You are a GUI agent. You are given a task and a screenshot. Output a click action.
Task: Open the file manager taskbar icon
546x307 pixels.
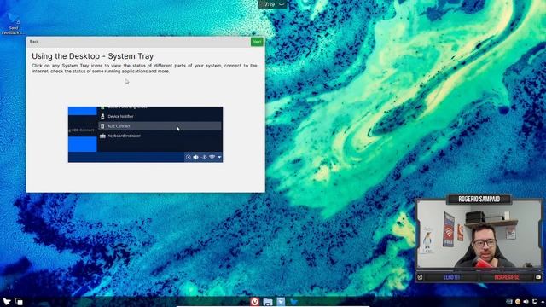click(268, 302)
